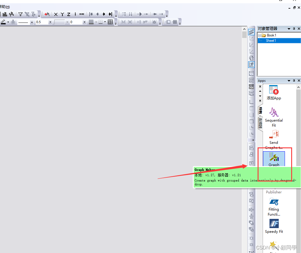Open the 对象管理器 panel dropdown menu
The image size is (301, 253).
pyautogui.click(x=289, y=29)
